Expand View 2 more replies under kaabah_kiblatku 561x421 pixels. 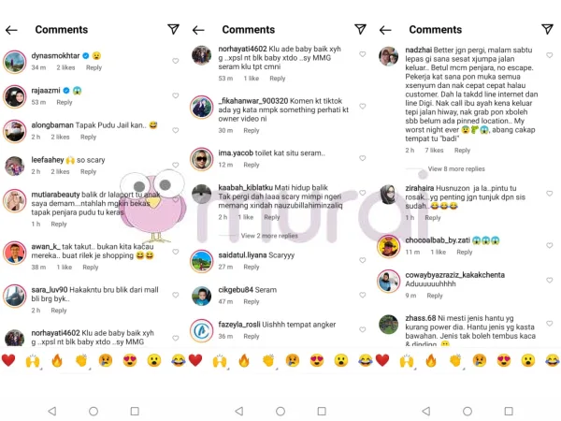pos(269,236)
